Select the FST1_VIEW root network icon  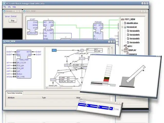click(x=122, y=19)
